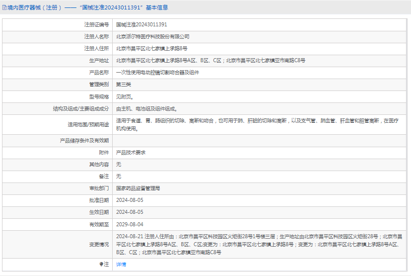The image size is (411, 276).
Task: Click the label 产品名称
Action: (x=99, y=73)
